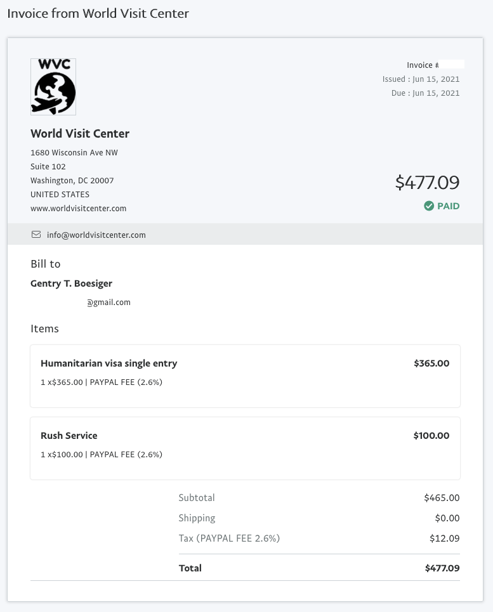The width and height of the screenshot is (493, 612).
Task: Click the green PAID checkmark icon
Action: click(428, 205)
